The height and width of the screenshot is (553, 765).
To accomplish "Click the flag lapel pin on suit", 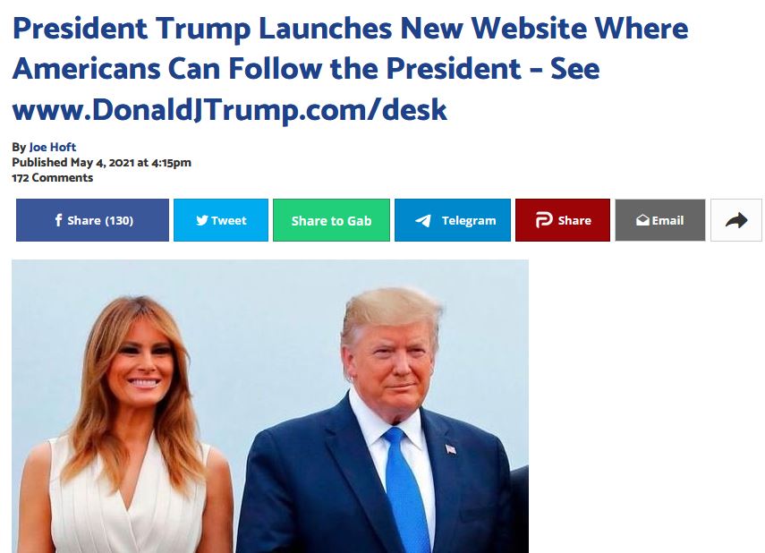I will pyautogui.click(x=451, y=448).
